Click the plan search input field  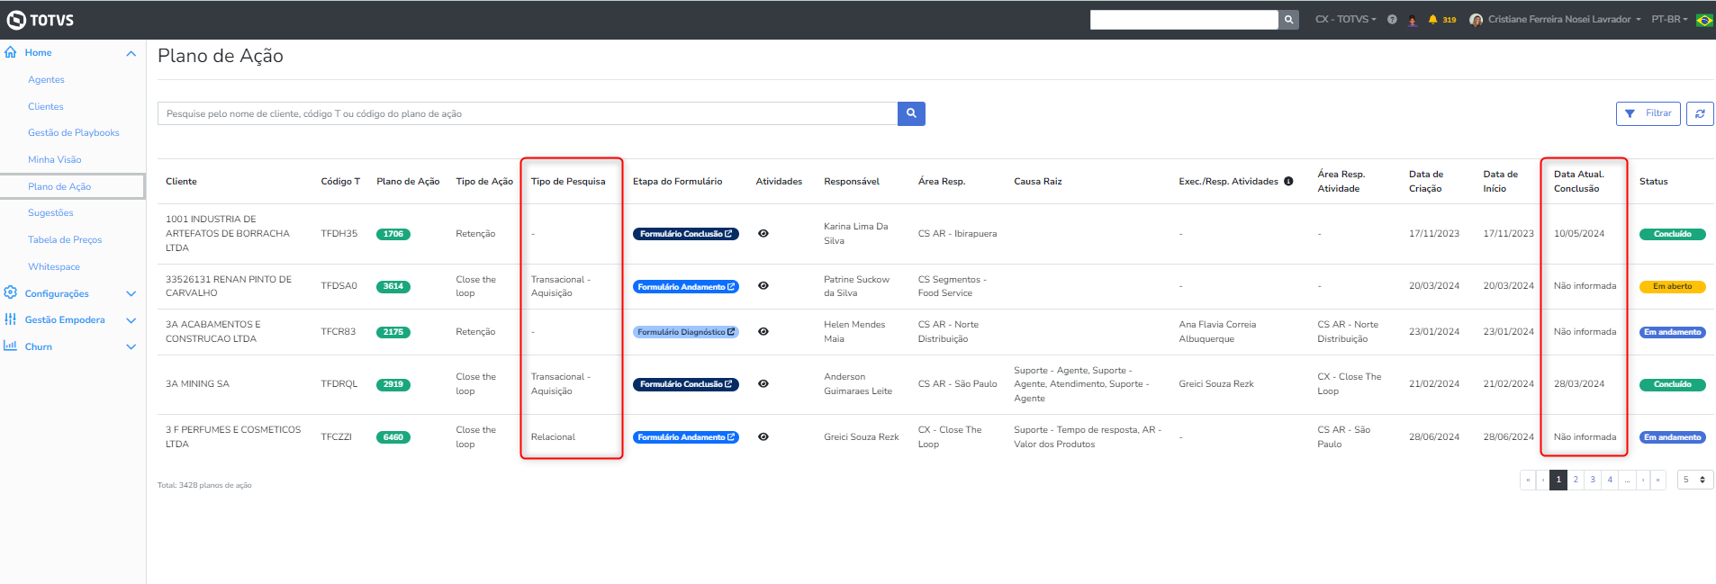(x=527, y=113)
